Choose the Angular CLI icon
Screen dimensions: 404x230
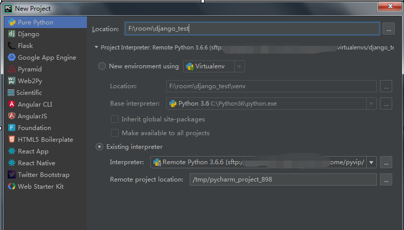[12, 105]
